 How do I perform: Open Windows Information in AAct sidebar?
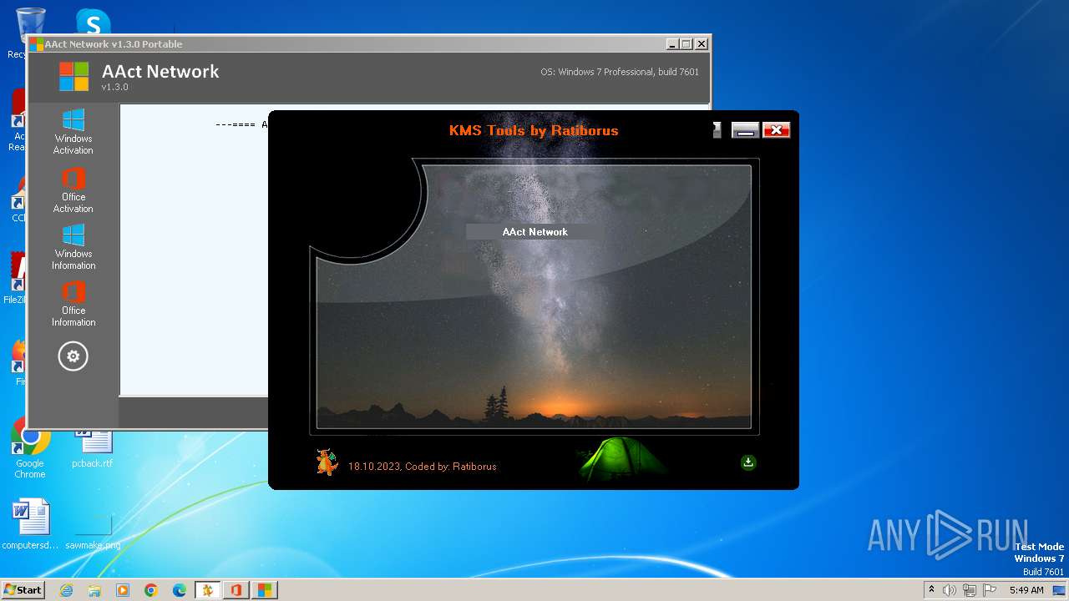tap(73, 247)
